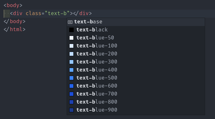Select the text-base autocomplete suggestion
The image size is (215, 119).
[x=136, y=22]
